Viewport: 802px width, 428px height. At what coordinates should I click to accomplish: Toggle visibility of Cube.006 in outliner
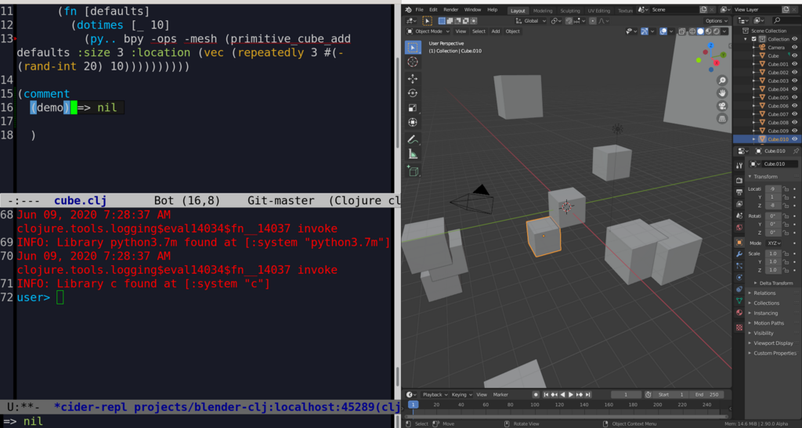(794, 106)
